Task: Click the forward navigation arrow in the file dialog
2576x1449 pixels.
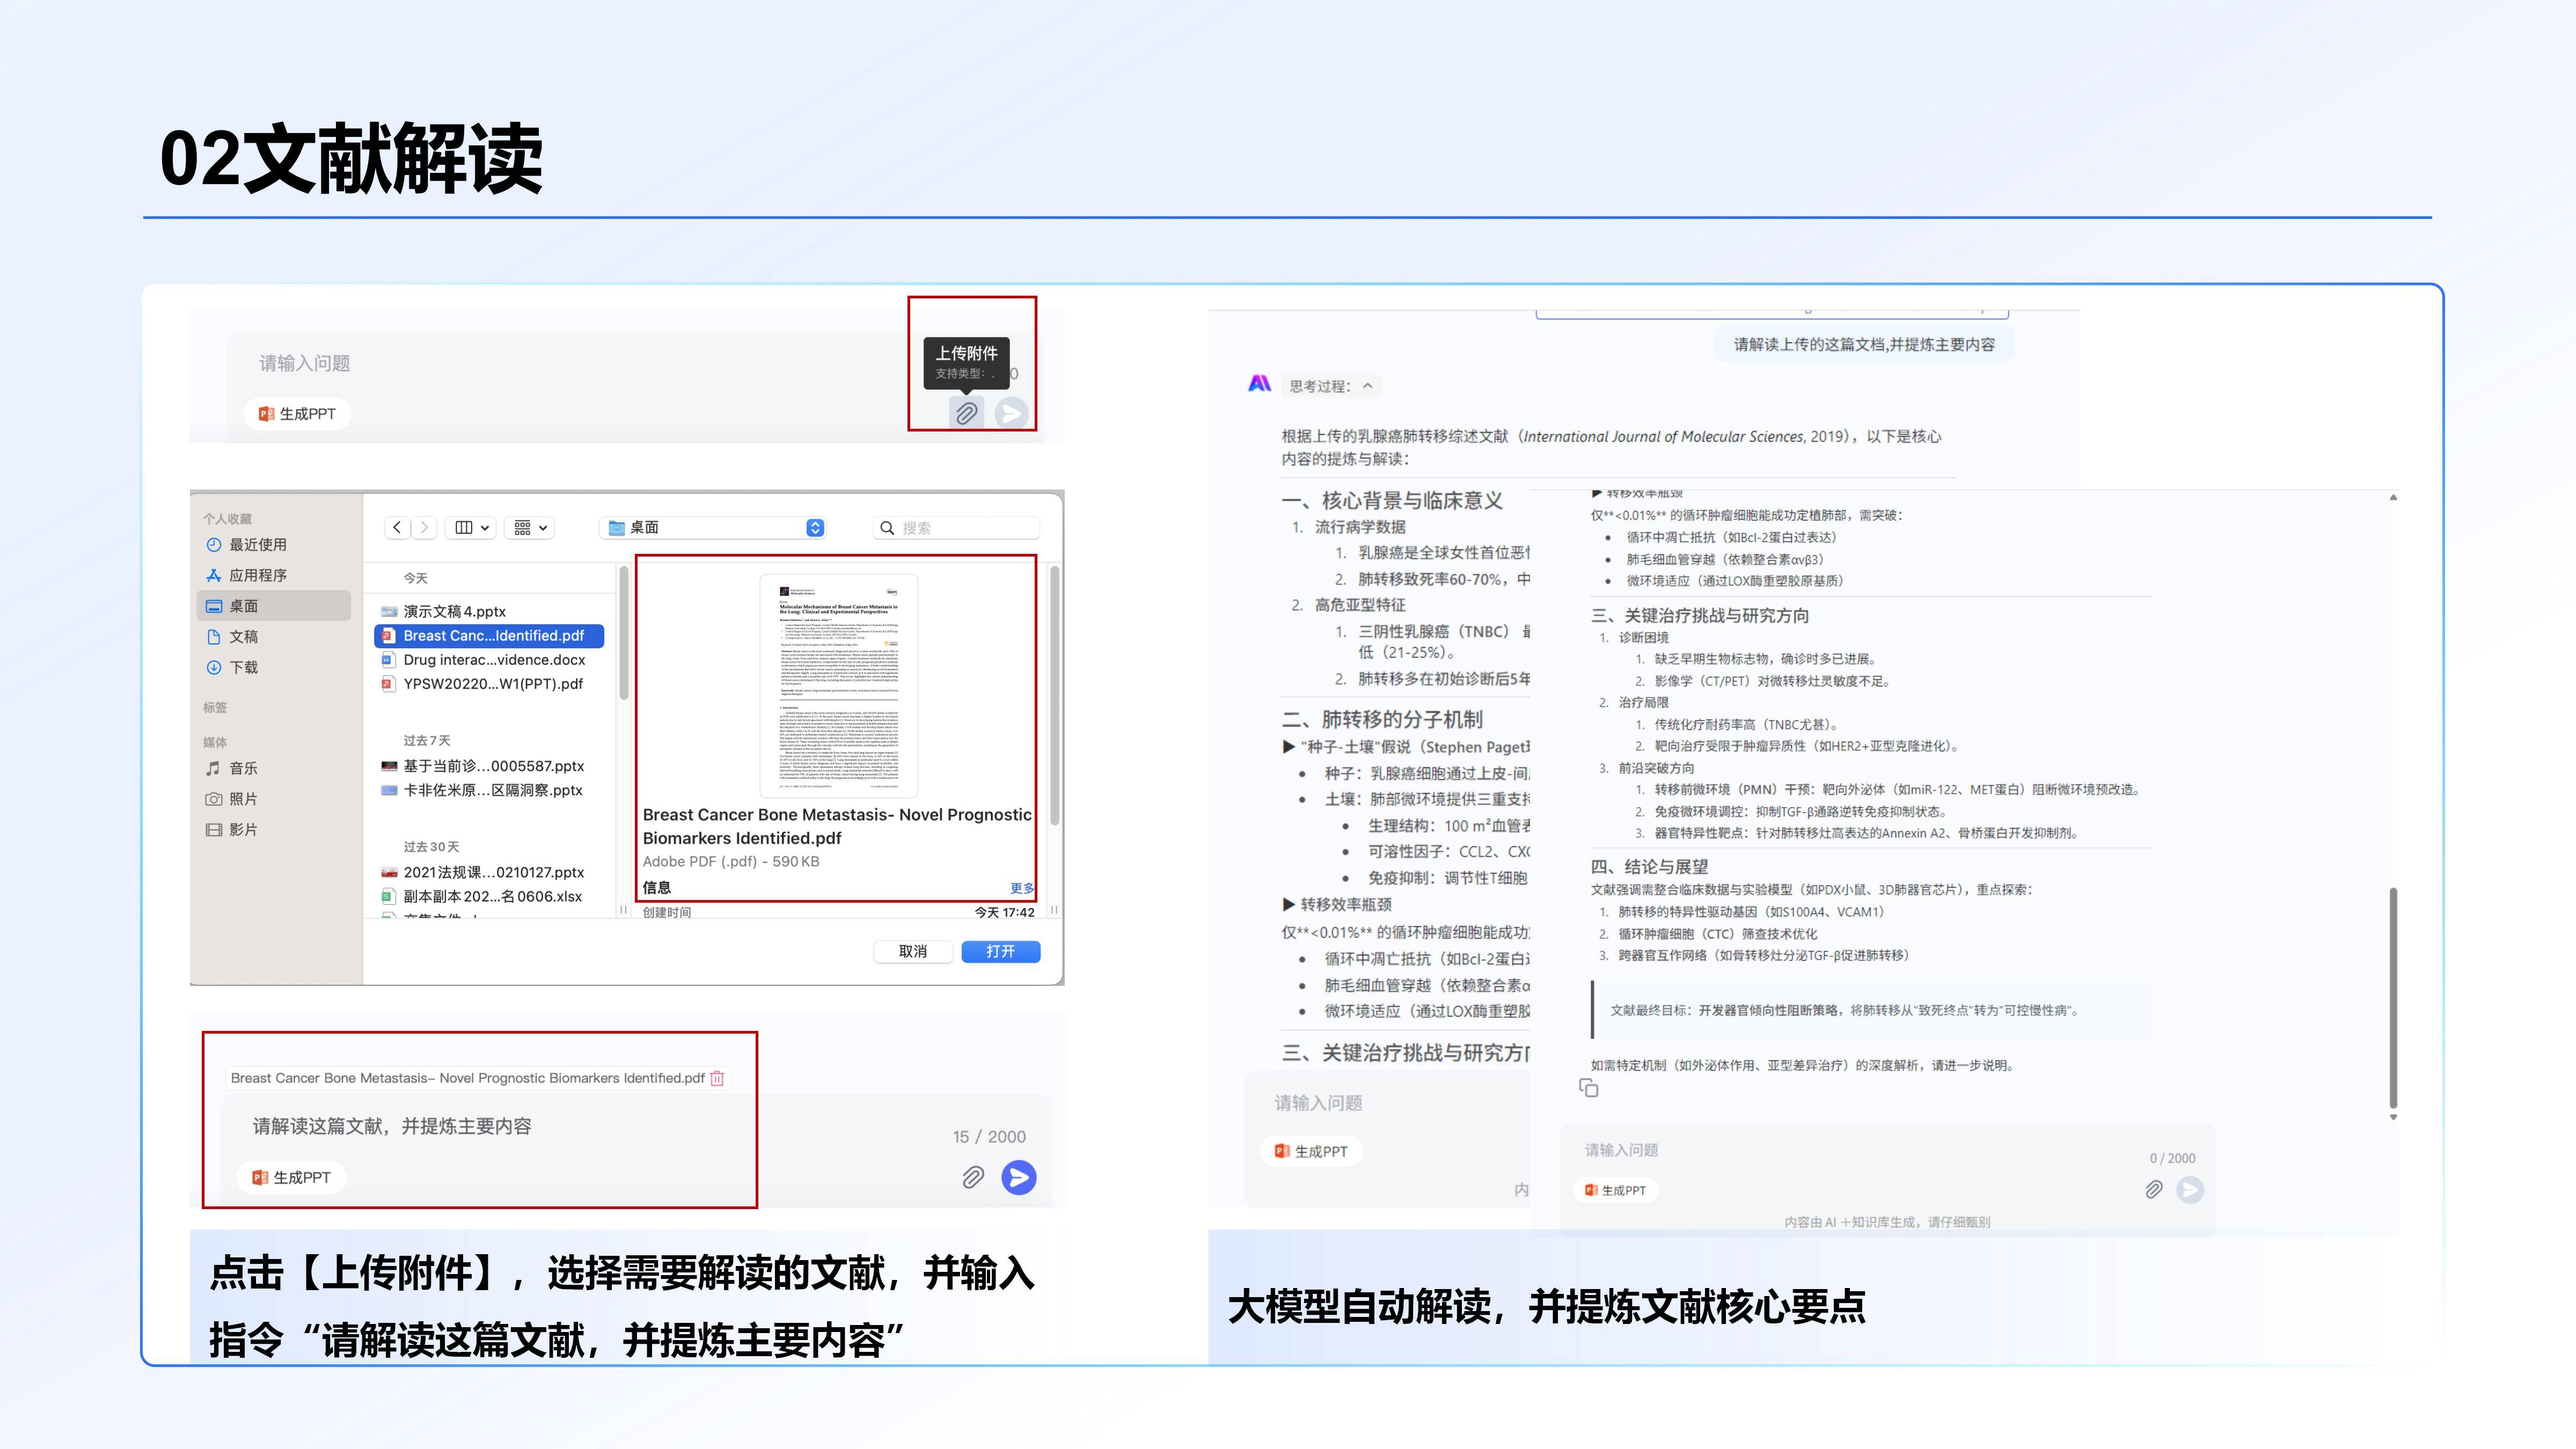Action: [x=425, y=527]
